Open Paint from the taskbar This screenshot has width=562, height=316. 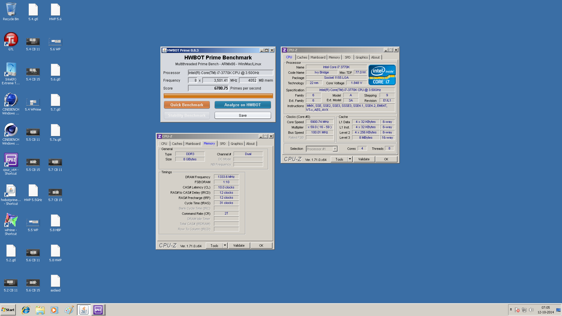pos(69,310)
